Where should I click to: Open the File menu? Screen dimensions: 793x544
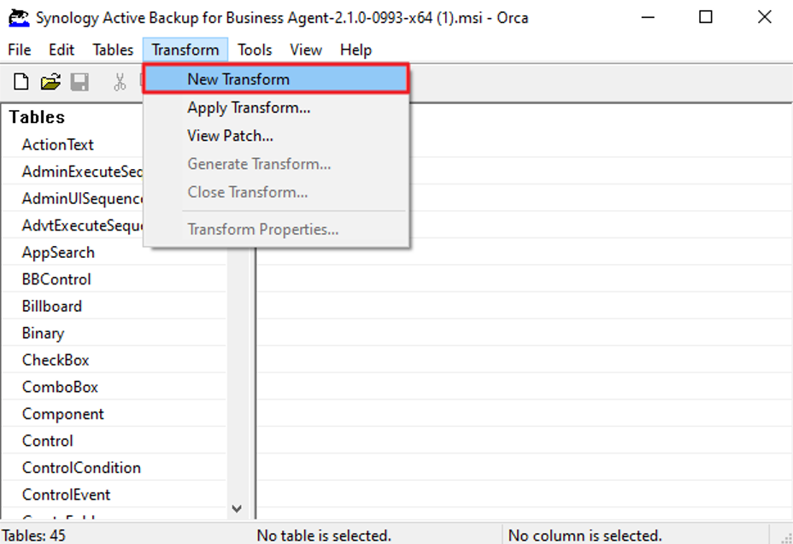[19, 50]
